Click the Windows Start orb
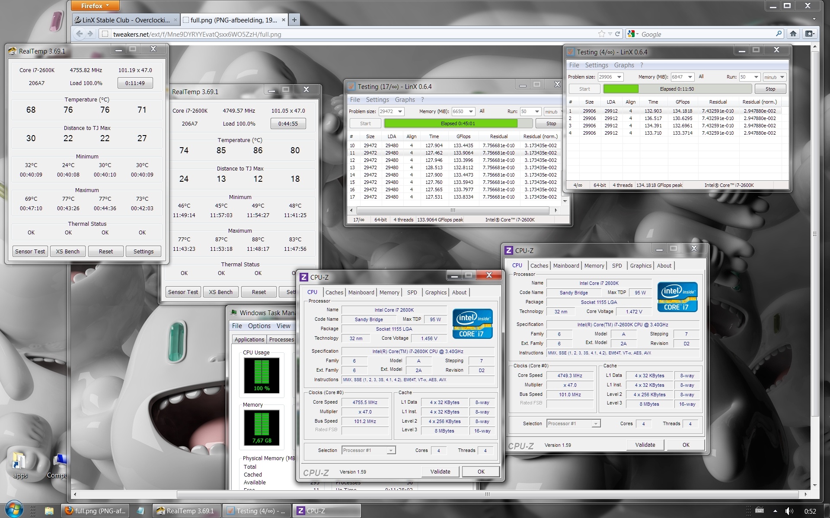 (13, 510)
